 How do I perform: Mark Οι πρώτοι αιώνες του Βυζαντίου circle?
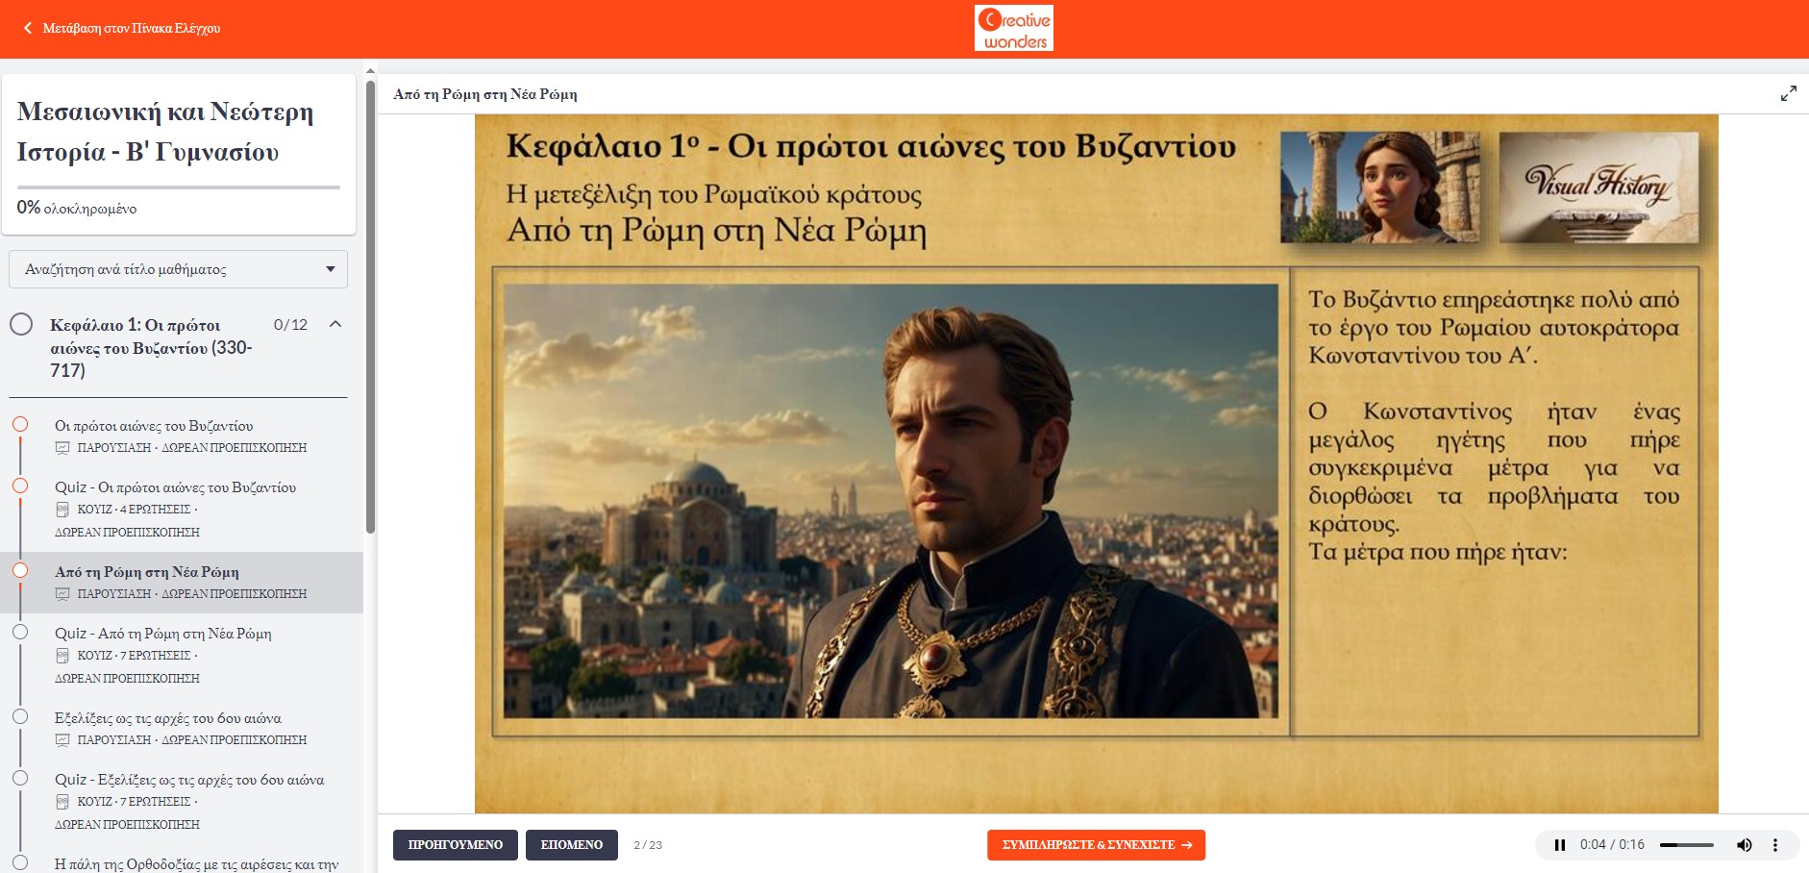click(20, 424)
